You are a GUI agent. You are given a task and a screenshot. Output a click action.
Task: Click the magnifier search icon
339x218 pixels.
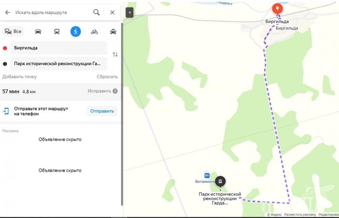(x=96, y=12)
